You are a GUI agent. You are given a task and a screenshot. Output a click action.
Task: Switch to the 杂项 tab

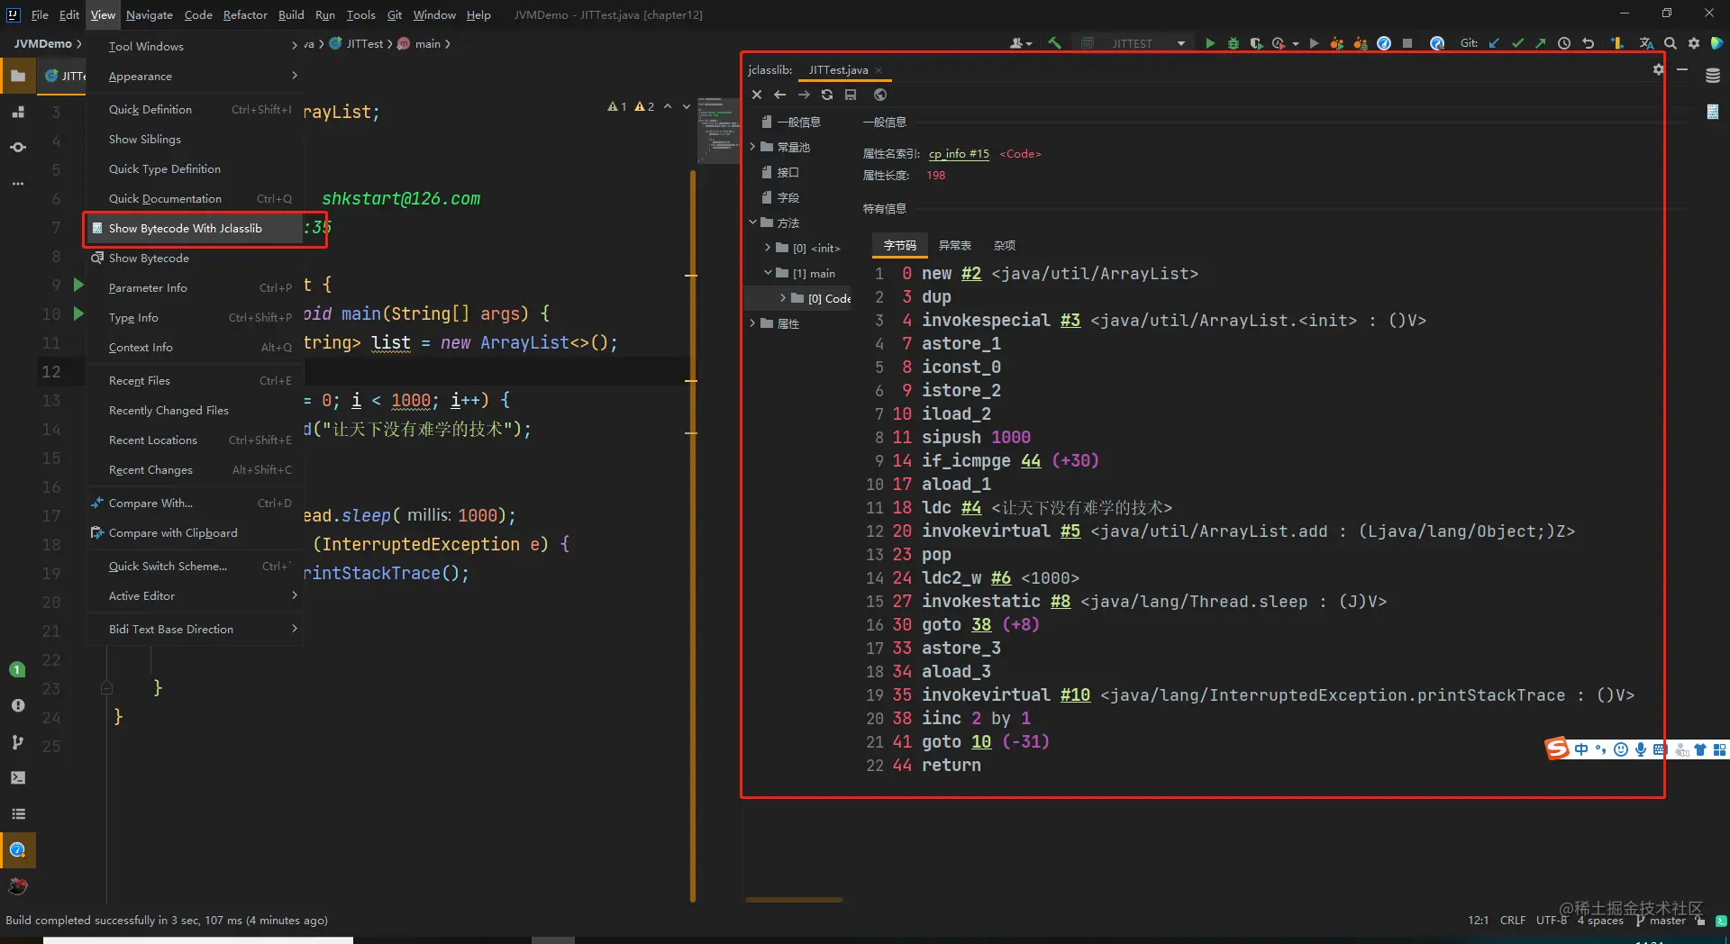pyautogui.click(x=1005, y=245)
